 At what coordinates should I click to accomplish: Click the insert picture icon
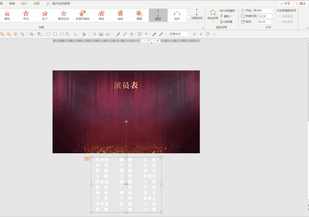pyautogui.click(x=101, y=34)
